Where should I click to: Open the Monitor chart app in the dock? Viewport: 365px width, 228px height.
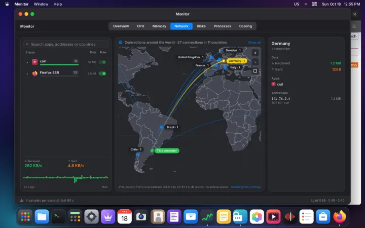(207, 217)
